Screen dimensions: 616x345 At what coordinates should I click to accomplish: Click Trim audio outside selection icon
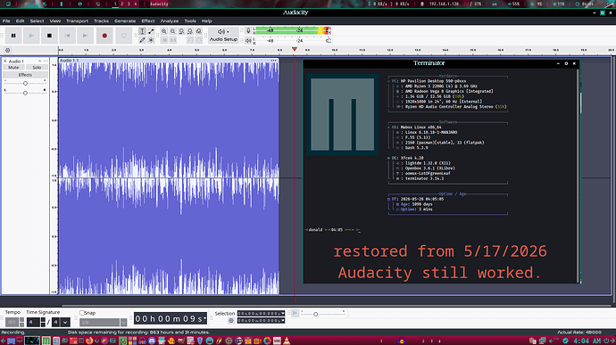(164, 40)
